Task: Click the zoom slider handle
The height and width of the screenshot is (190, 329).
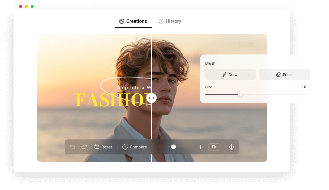Action: coord(173,147)
